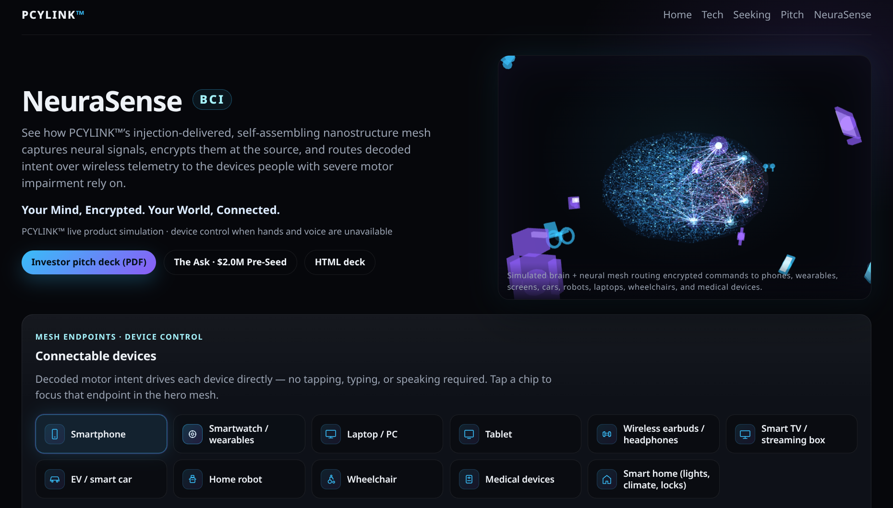
Task: Click the Home robot chip icon
Action: tap(193, 479)
